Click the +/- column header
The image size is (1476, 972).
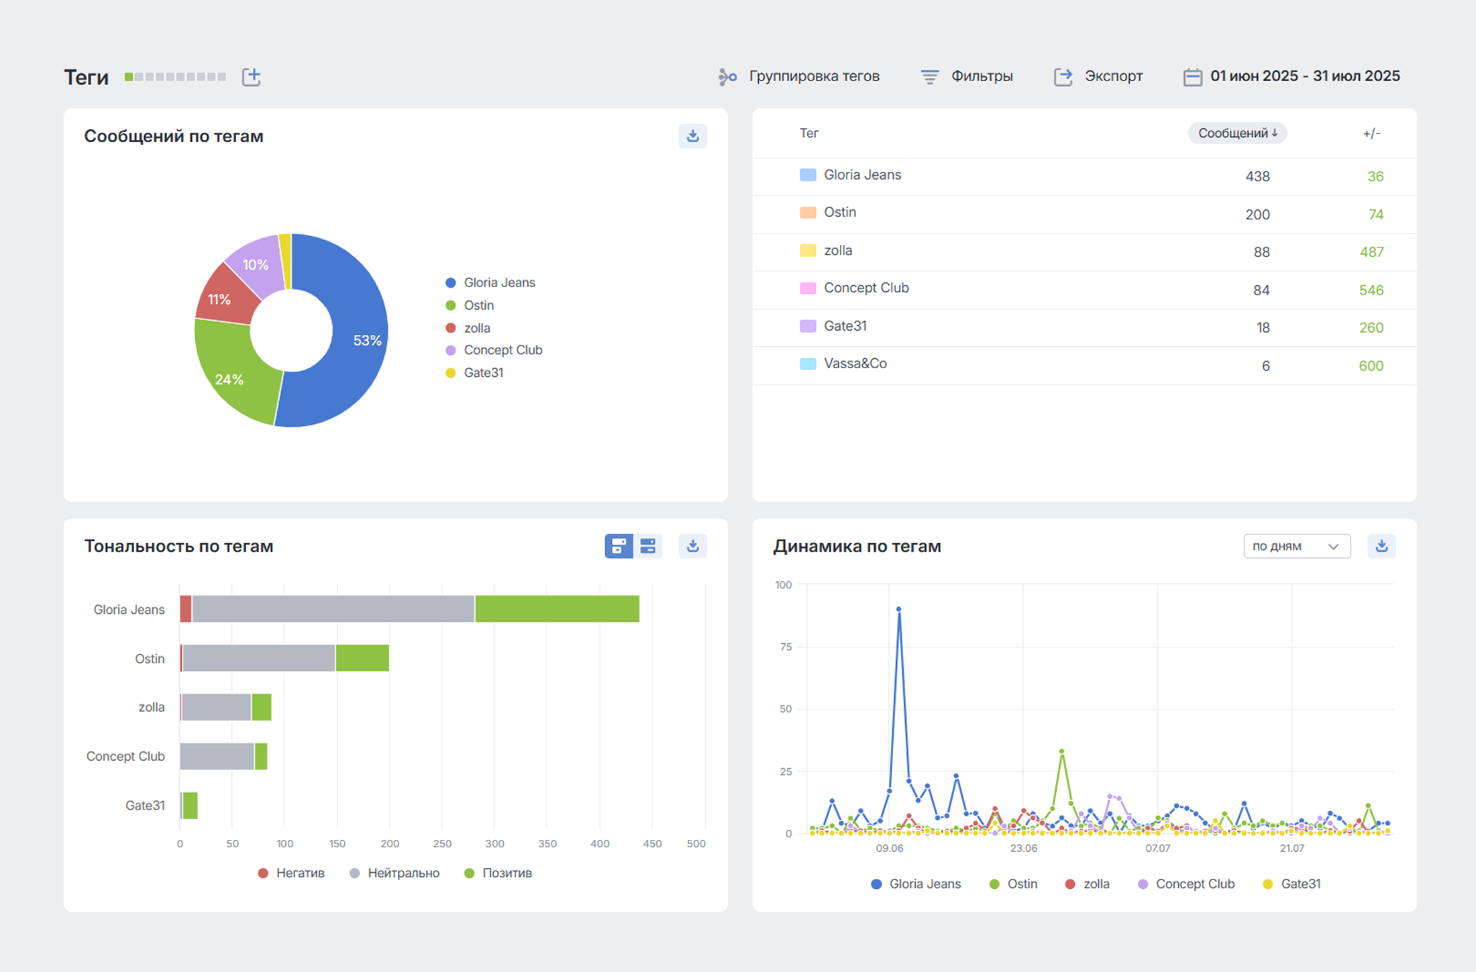[1371, 133]
